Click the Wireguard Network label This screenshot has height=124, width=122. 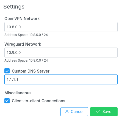[x=23, y=44]
